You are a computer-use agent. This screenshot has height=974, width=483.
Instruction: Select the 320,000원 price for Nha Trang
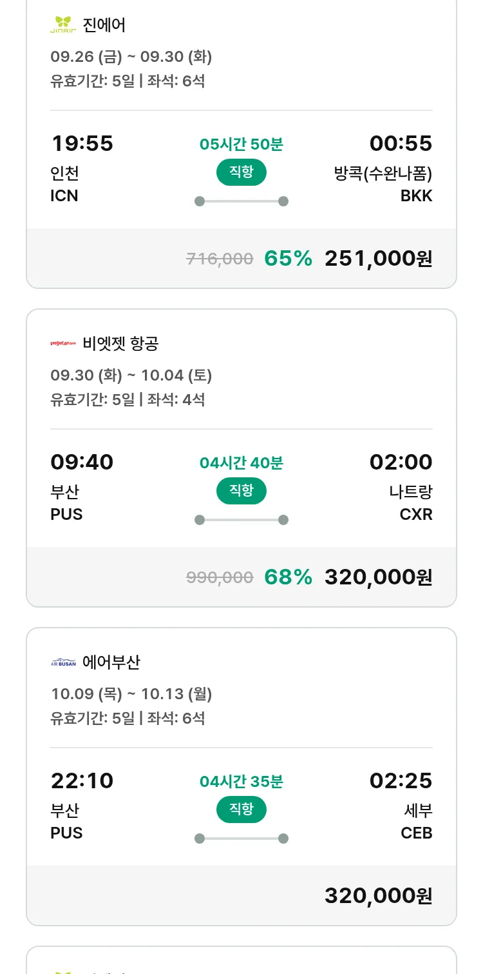click(378, 577)
